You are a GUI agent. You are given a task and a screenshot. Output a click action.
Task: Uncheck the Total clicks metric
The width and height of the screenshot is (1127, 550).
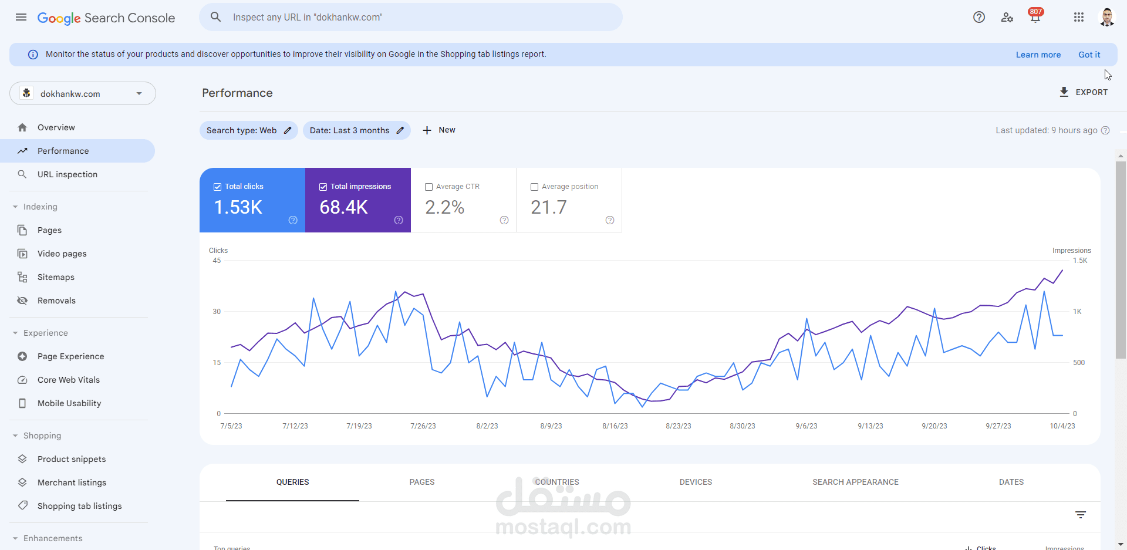(x=217, y=186)
